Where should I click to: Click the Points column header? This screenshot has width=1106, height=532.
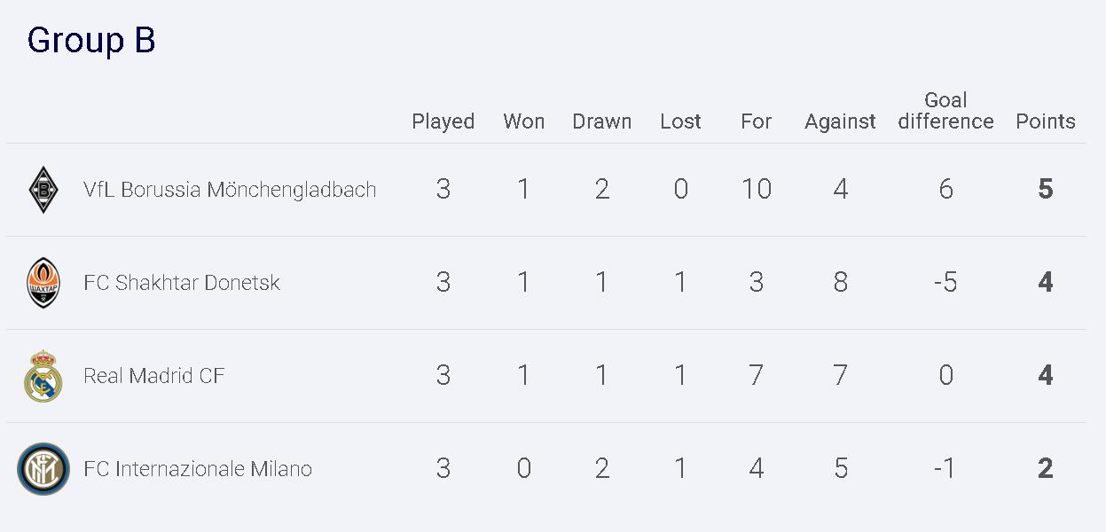(x=1045, y=121)
